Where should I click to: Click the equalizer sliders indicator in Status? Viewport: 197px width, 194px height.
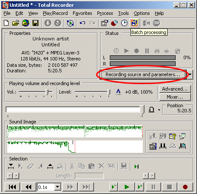[157, 51]
